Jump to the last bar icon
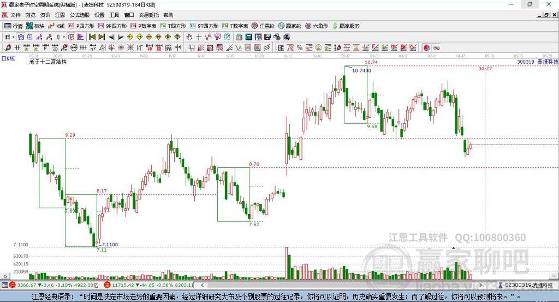Screen dimensions: 559x302 pos(102,37)
